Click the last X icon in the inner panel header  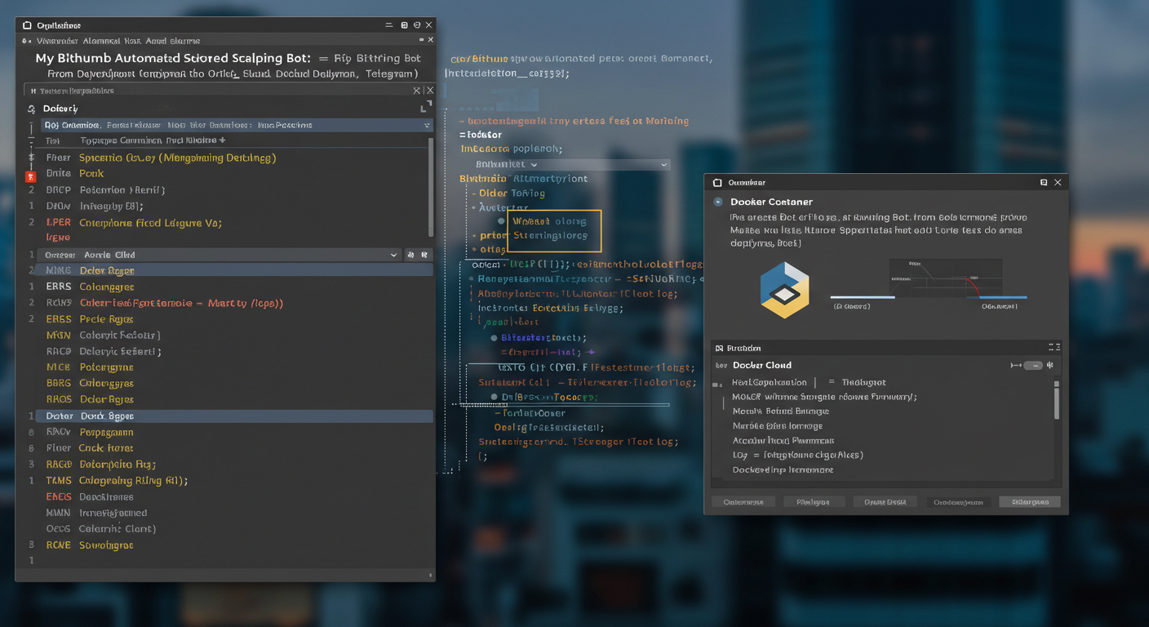coord(430,91)
